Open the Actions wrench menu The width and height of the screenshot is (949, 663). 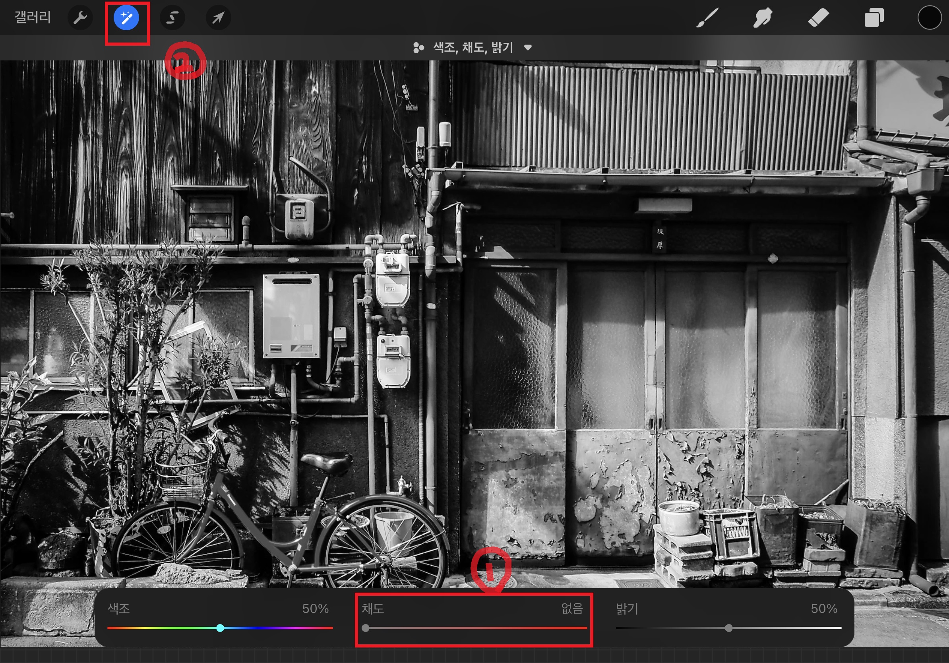(80, 18)
